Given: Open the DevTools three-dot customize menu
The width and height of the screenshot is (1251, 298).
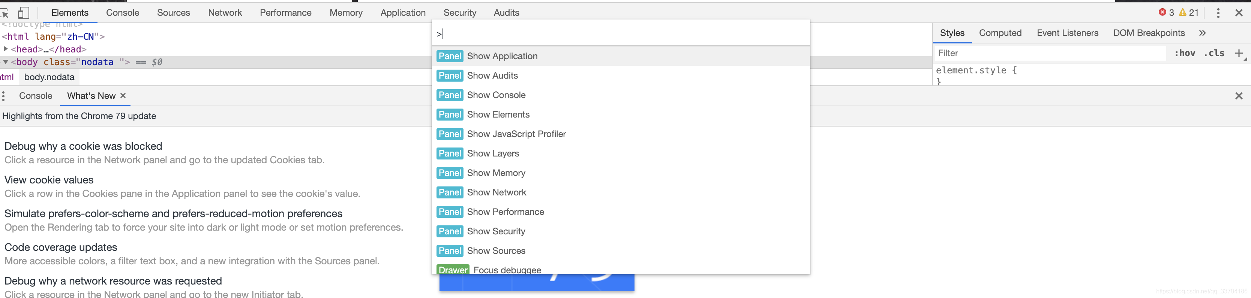Looking at the screenshot, I should click(1218, 13).
